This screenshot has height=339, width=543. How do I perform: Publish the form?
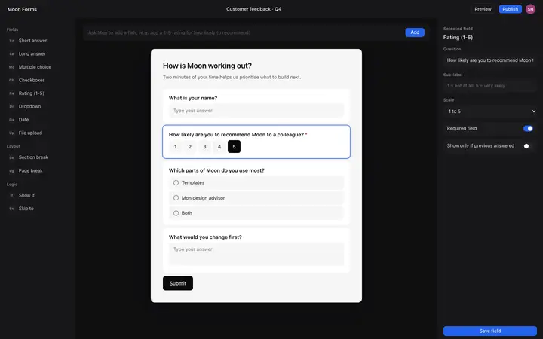coord(510,9)
